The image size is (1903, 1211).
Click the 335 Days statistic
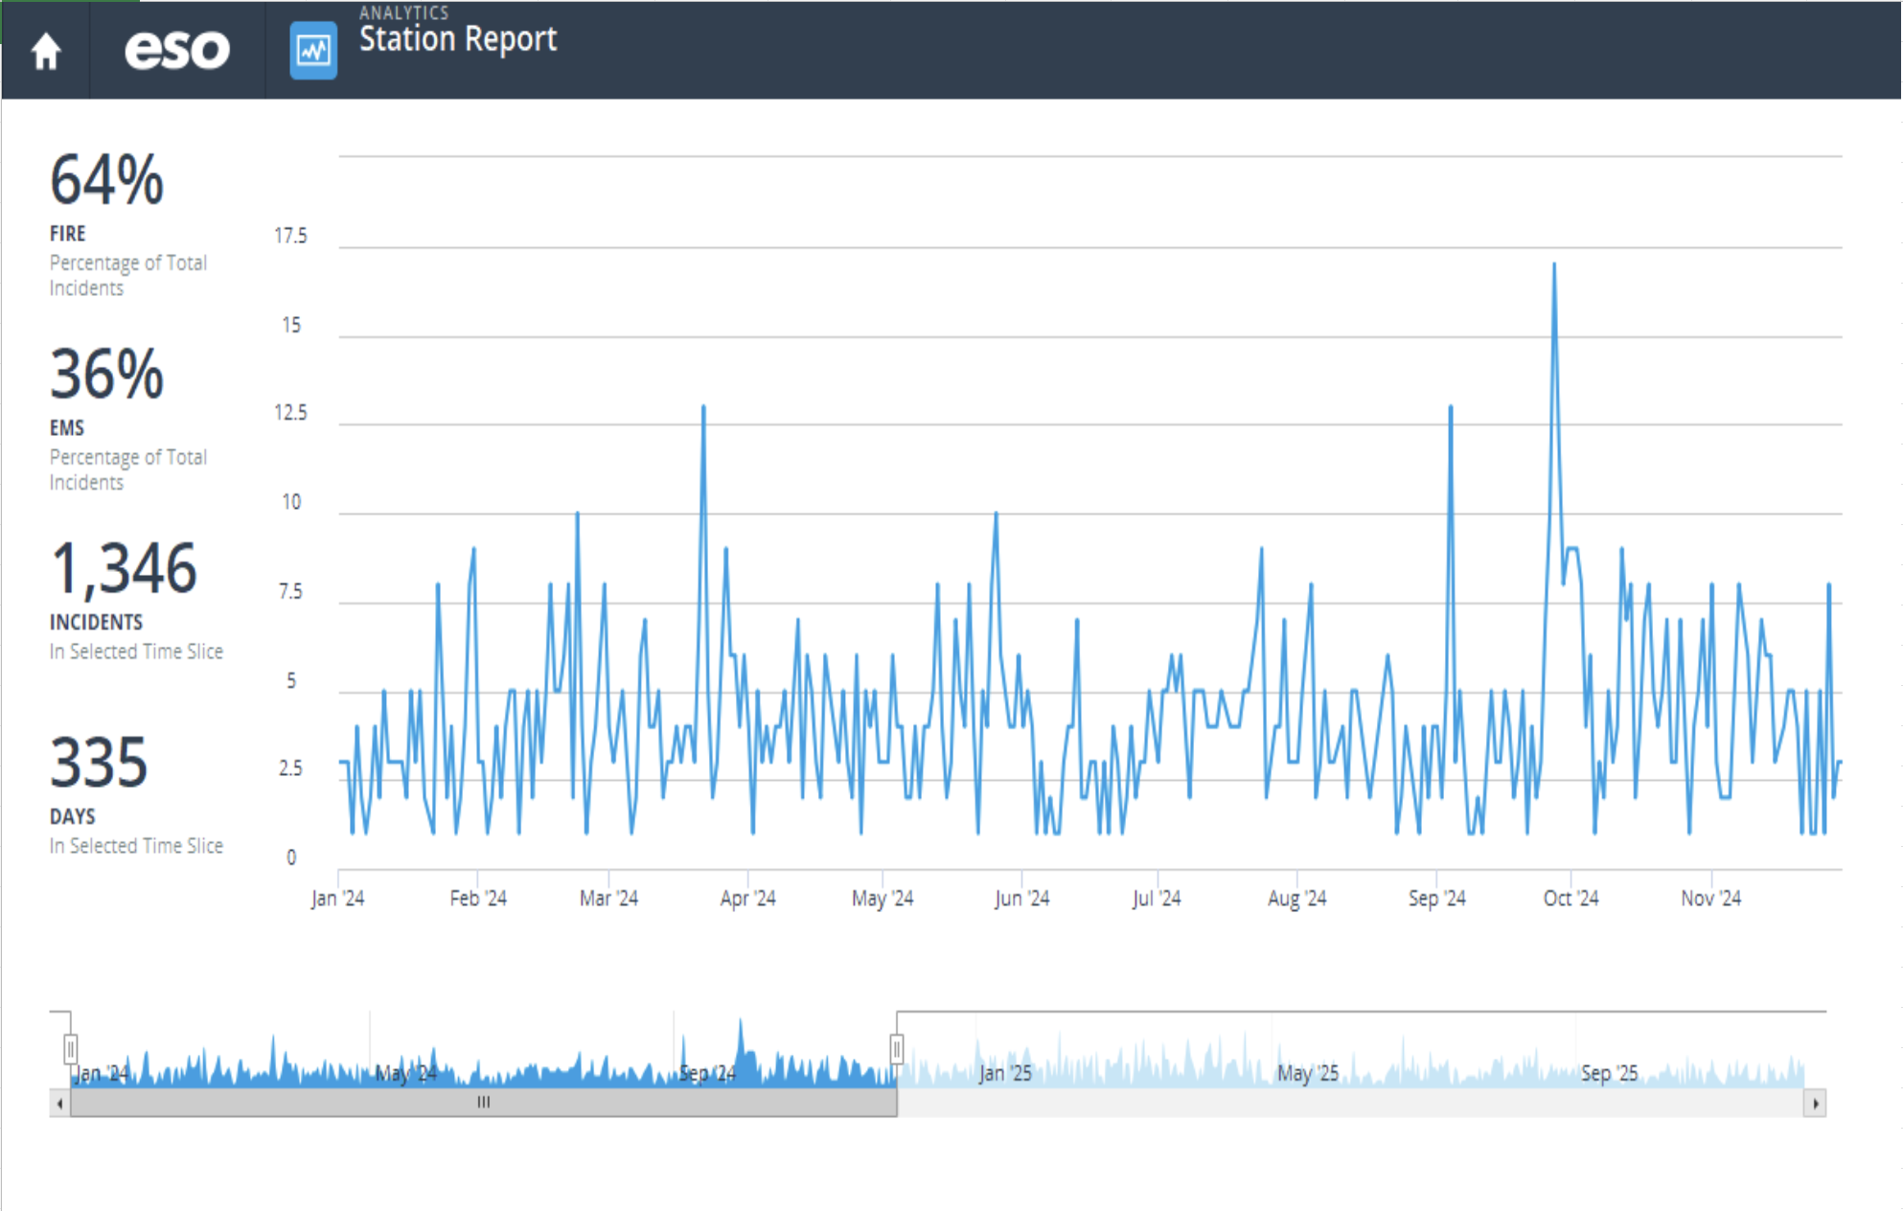point(99,764)
